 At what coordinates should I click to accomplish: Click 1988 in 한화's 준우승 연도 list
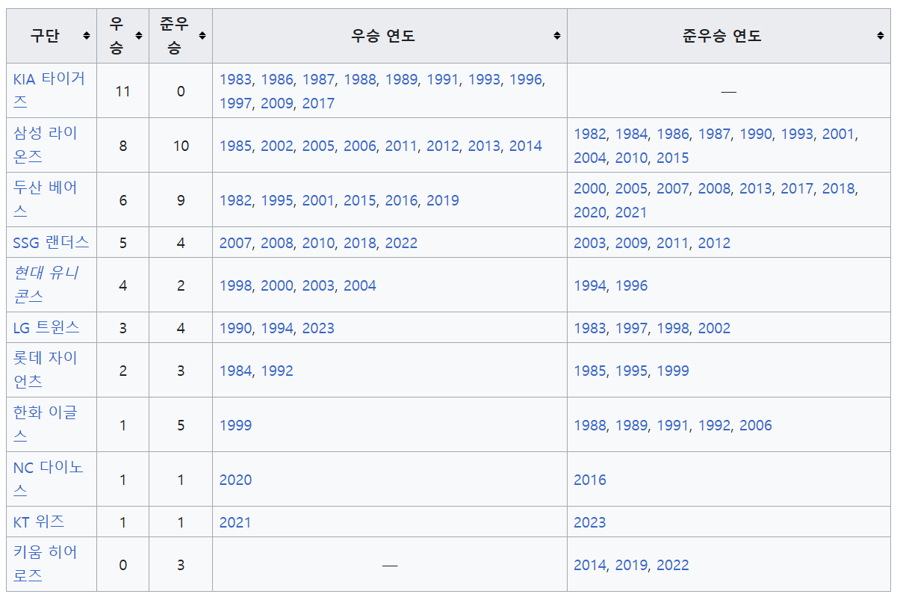tap(590, 425)
